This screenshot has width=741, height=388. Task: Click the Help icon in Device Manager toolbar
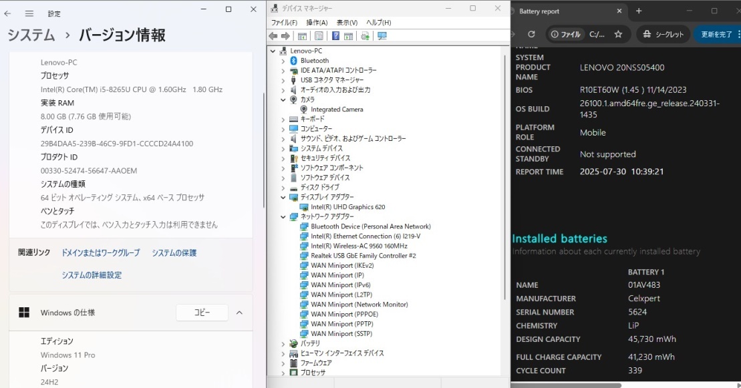click(x=335, y=36)
